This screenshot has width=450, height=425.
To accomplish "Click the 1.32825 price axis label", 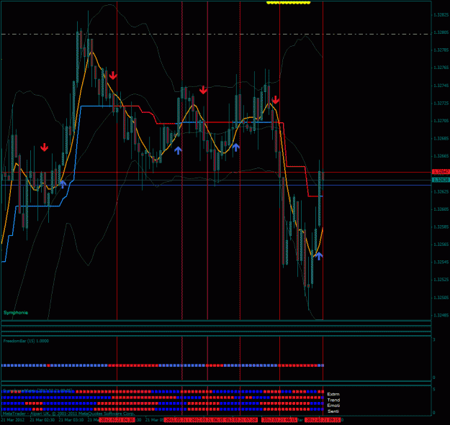I will pyautogui.click(x=441, y=14).
